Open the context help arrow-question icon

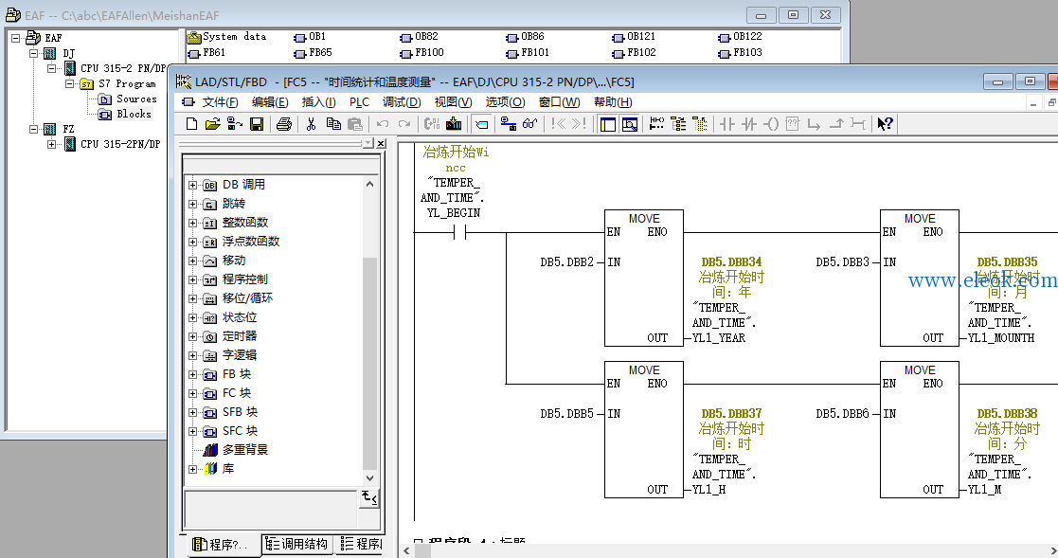[885, 124]
